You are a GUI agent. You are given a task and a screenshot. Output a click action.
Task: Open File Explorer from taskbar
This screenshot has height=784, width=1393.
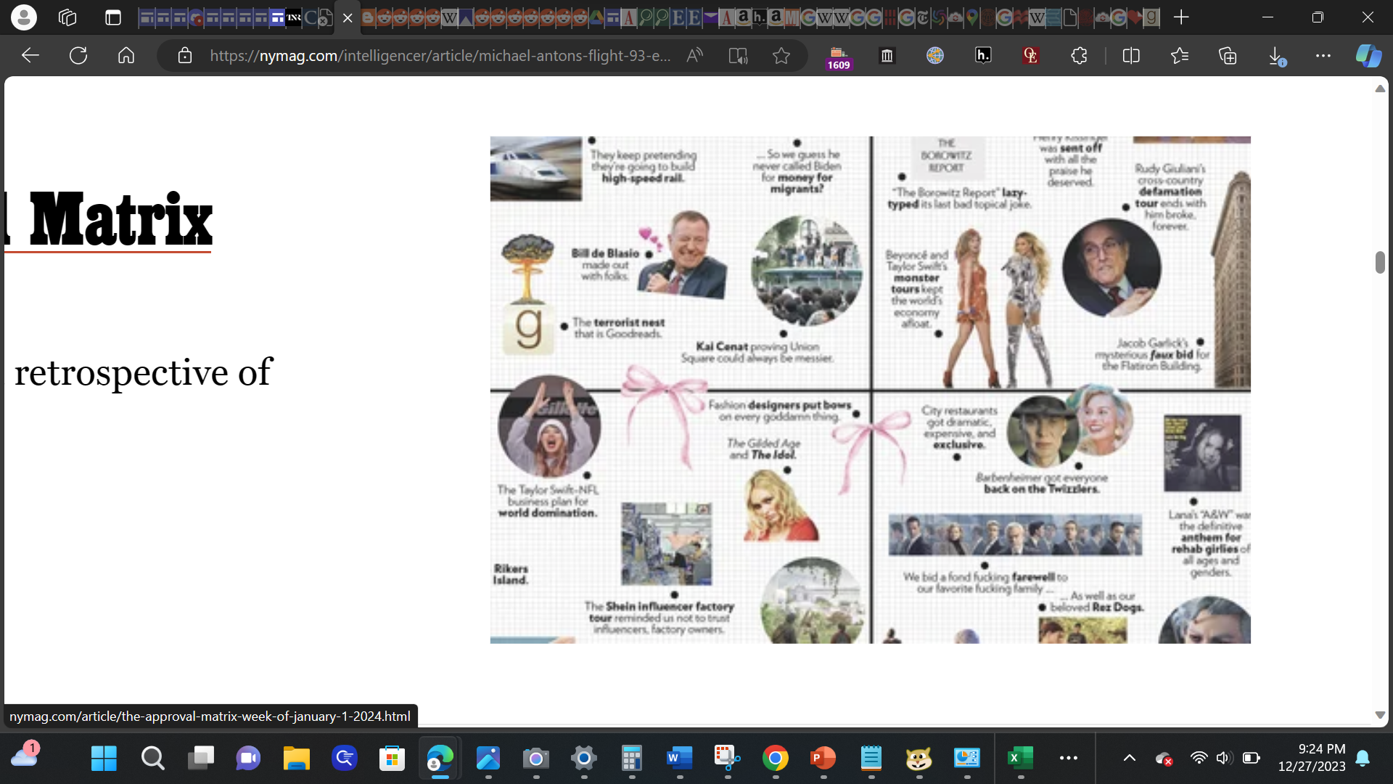click(x=296, y=759)
